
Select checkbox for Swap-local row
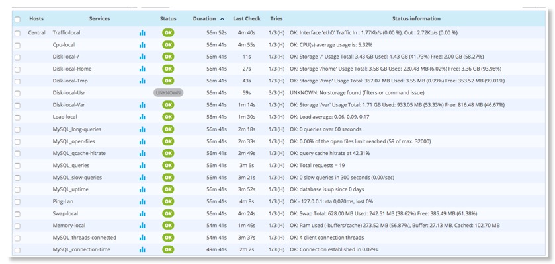click(17, 214)
